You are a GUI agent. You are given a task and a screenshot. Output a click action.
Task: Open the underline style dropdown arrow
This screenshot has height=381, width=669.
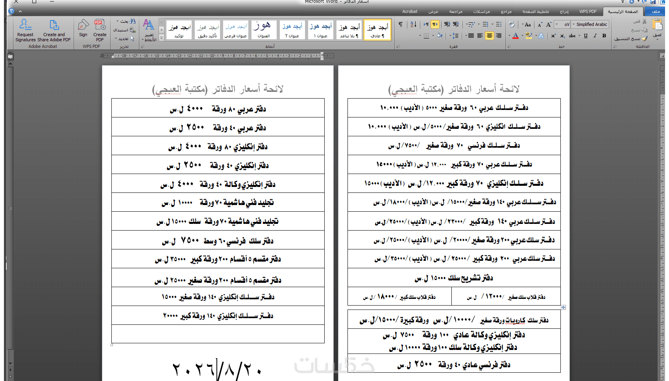pyautogui.click(x=580, y=36)
